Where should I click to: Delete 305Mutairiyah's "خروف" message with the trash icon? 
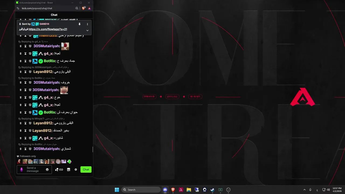[20, 82]
